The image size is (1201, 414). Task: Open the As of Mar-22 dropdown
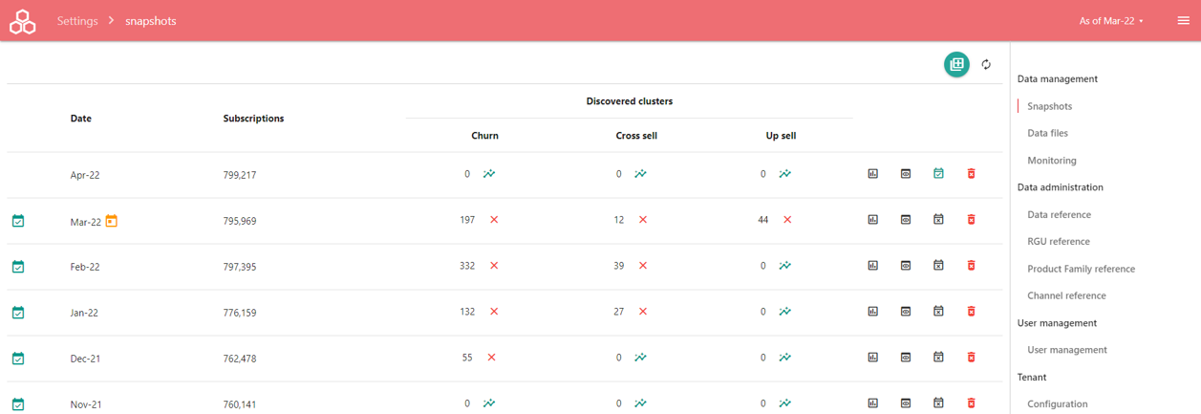click(1111, 21)
